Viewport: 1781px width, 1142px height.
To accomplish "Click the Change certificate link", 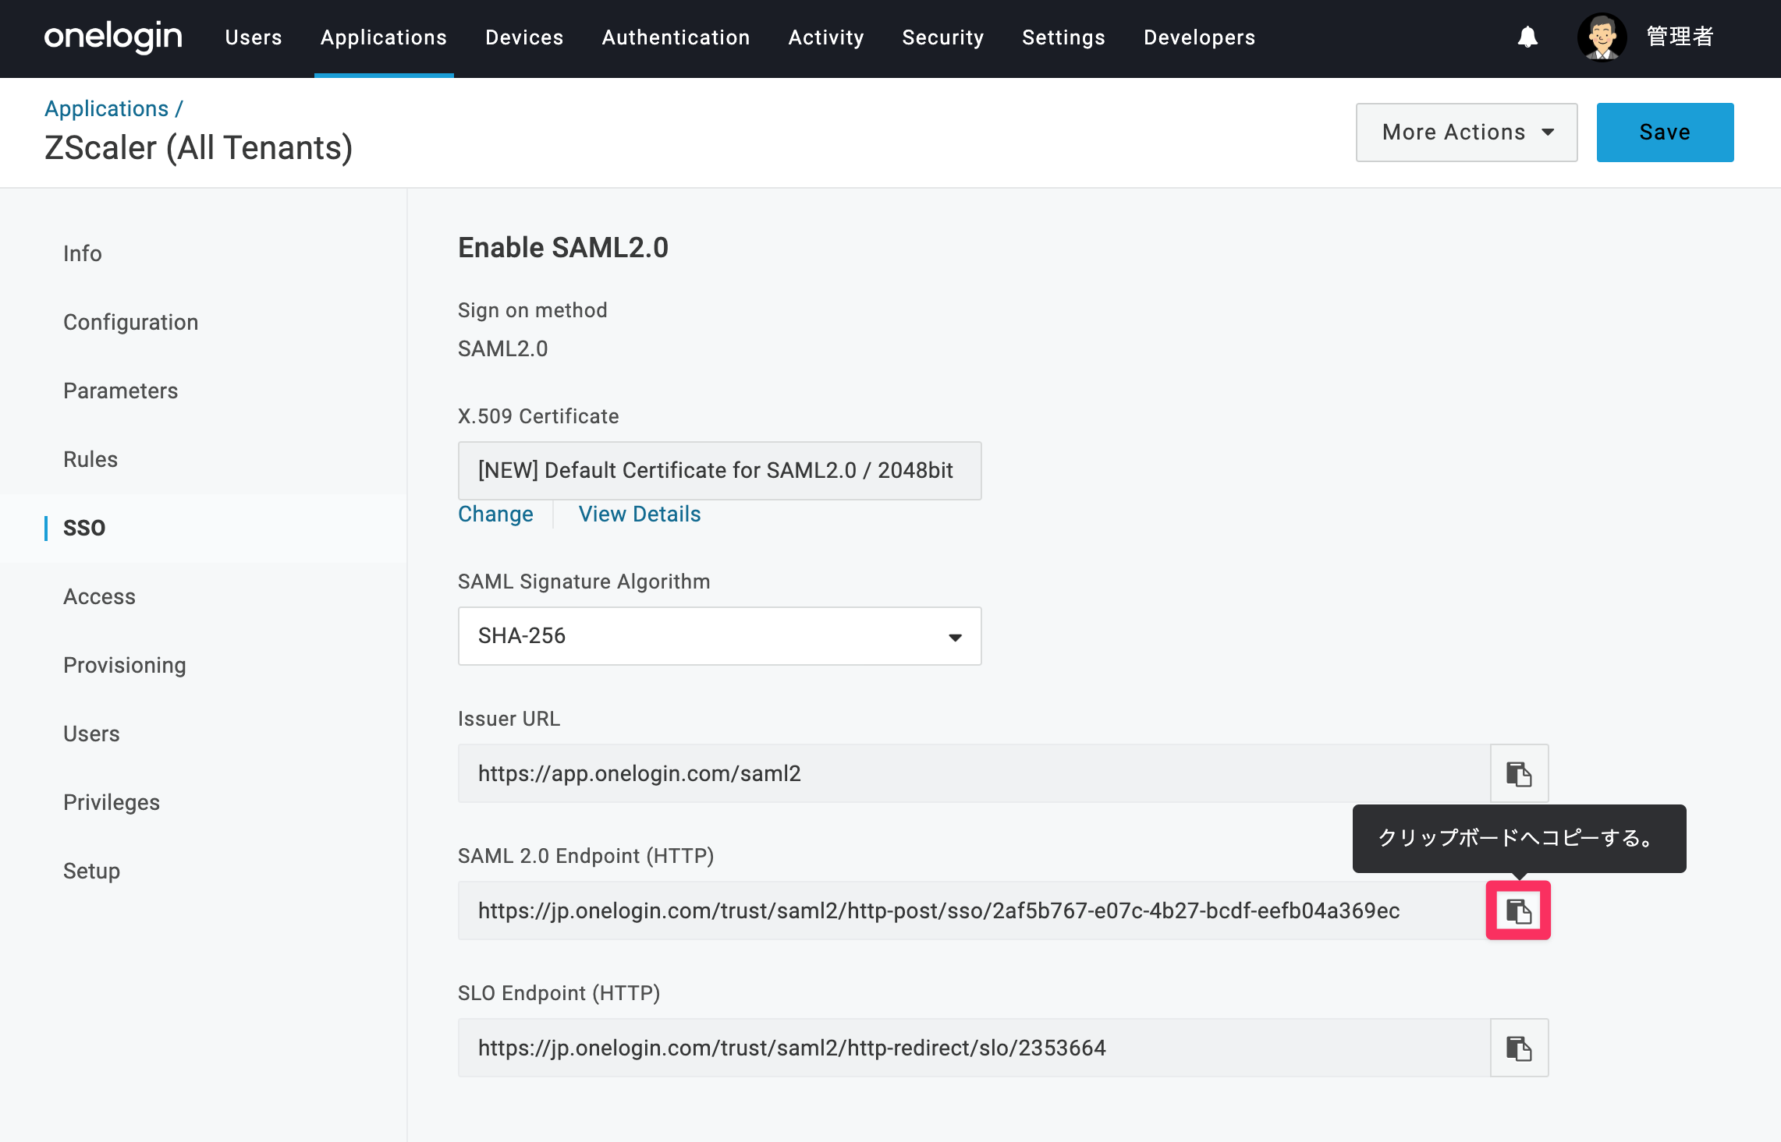I will tap(495, 514).
